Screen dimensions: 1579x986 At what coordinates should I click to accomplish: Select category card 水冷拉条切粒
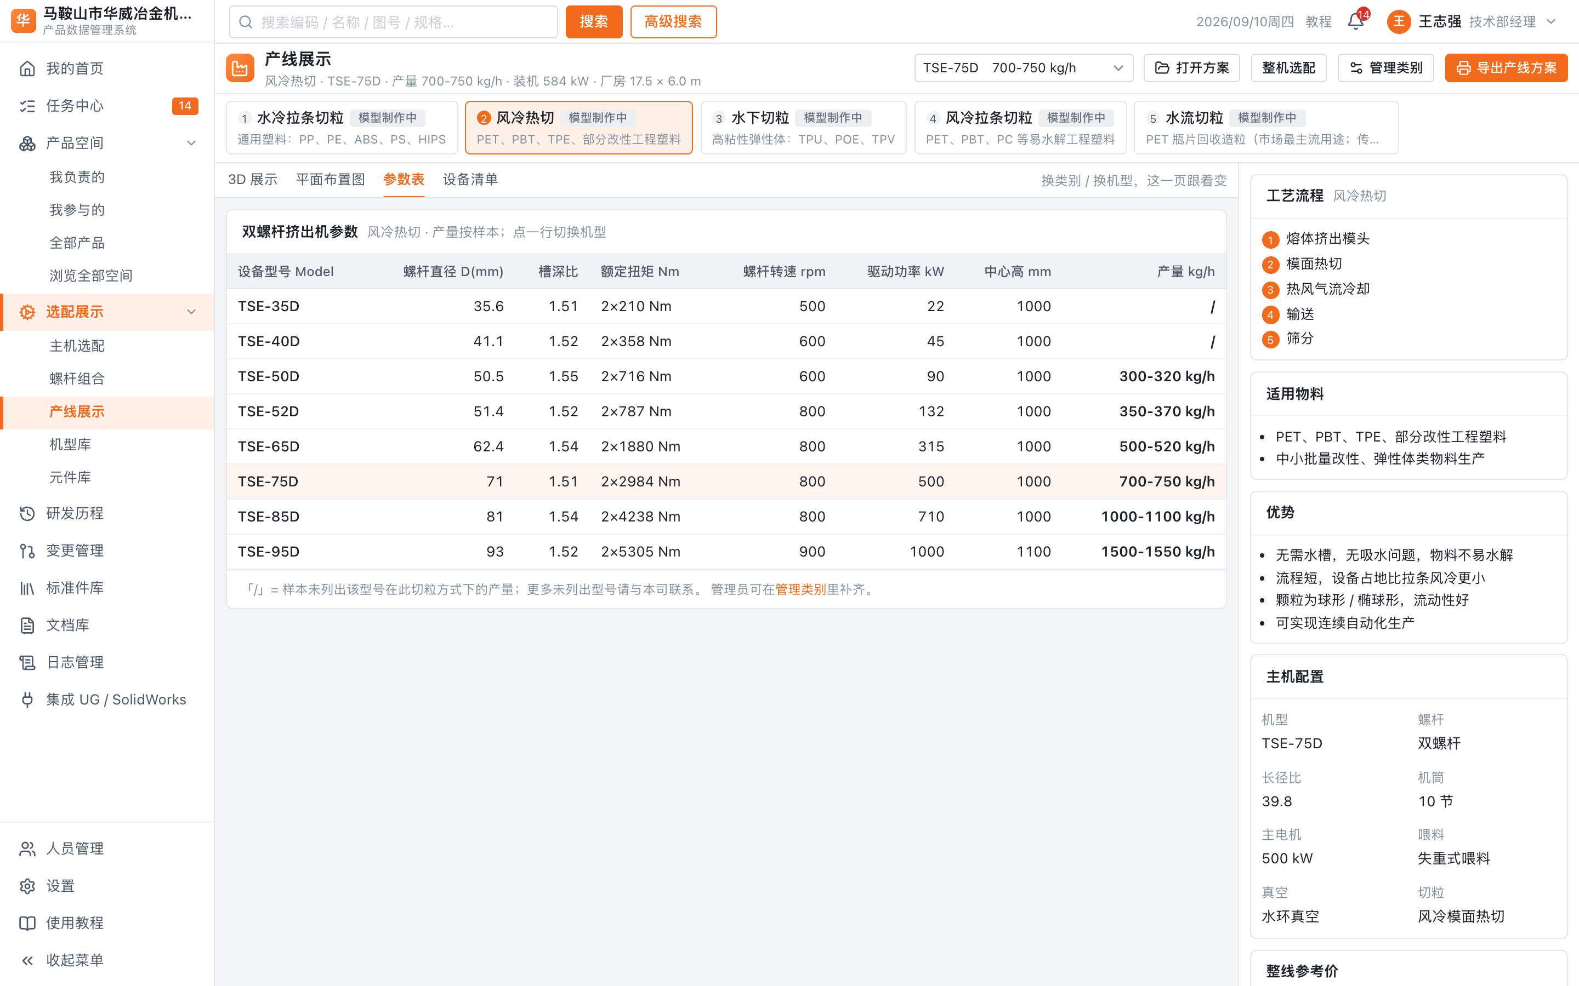click(x=342, y=127)
